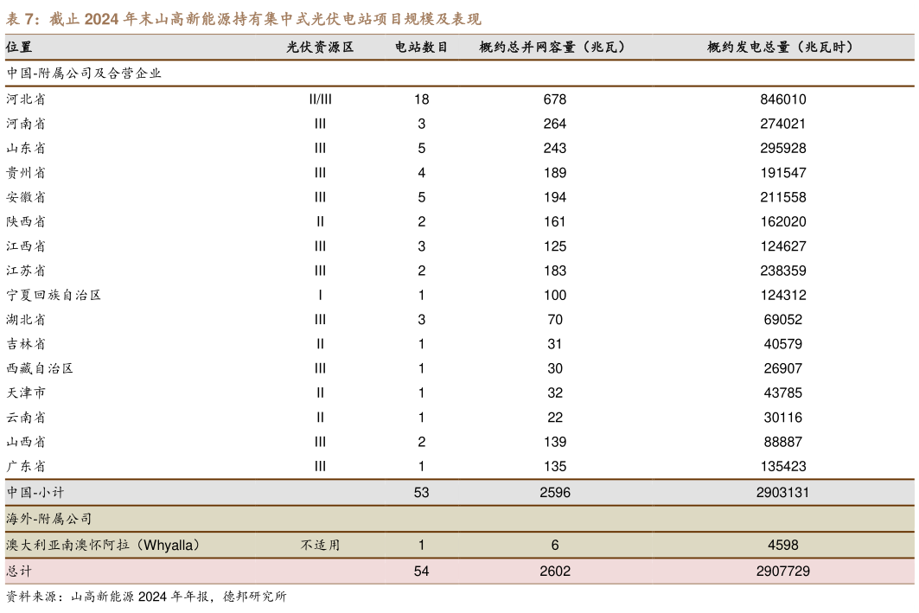This screenshot has height=613, width=919.
Task: Click the '中国-附属公司及合营企业' section row
Action: (84, 73)
